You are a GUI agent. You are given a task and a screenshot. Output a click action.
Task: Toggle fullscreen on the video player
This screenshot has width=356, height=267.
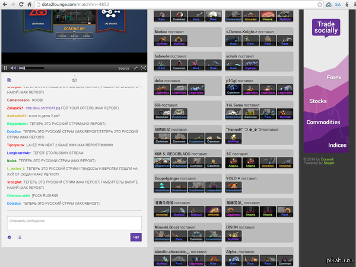coord(143,68)
